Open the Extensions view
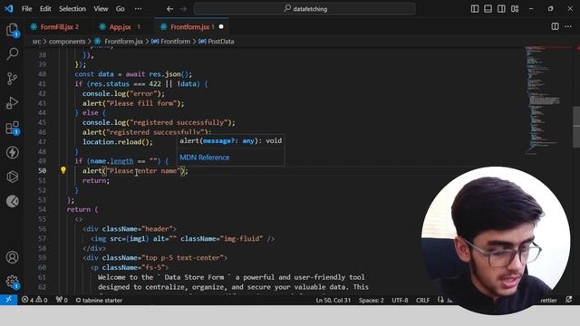 [12, 128]
